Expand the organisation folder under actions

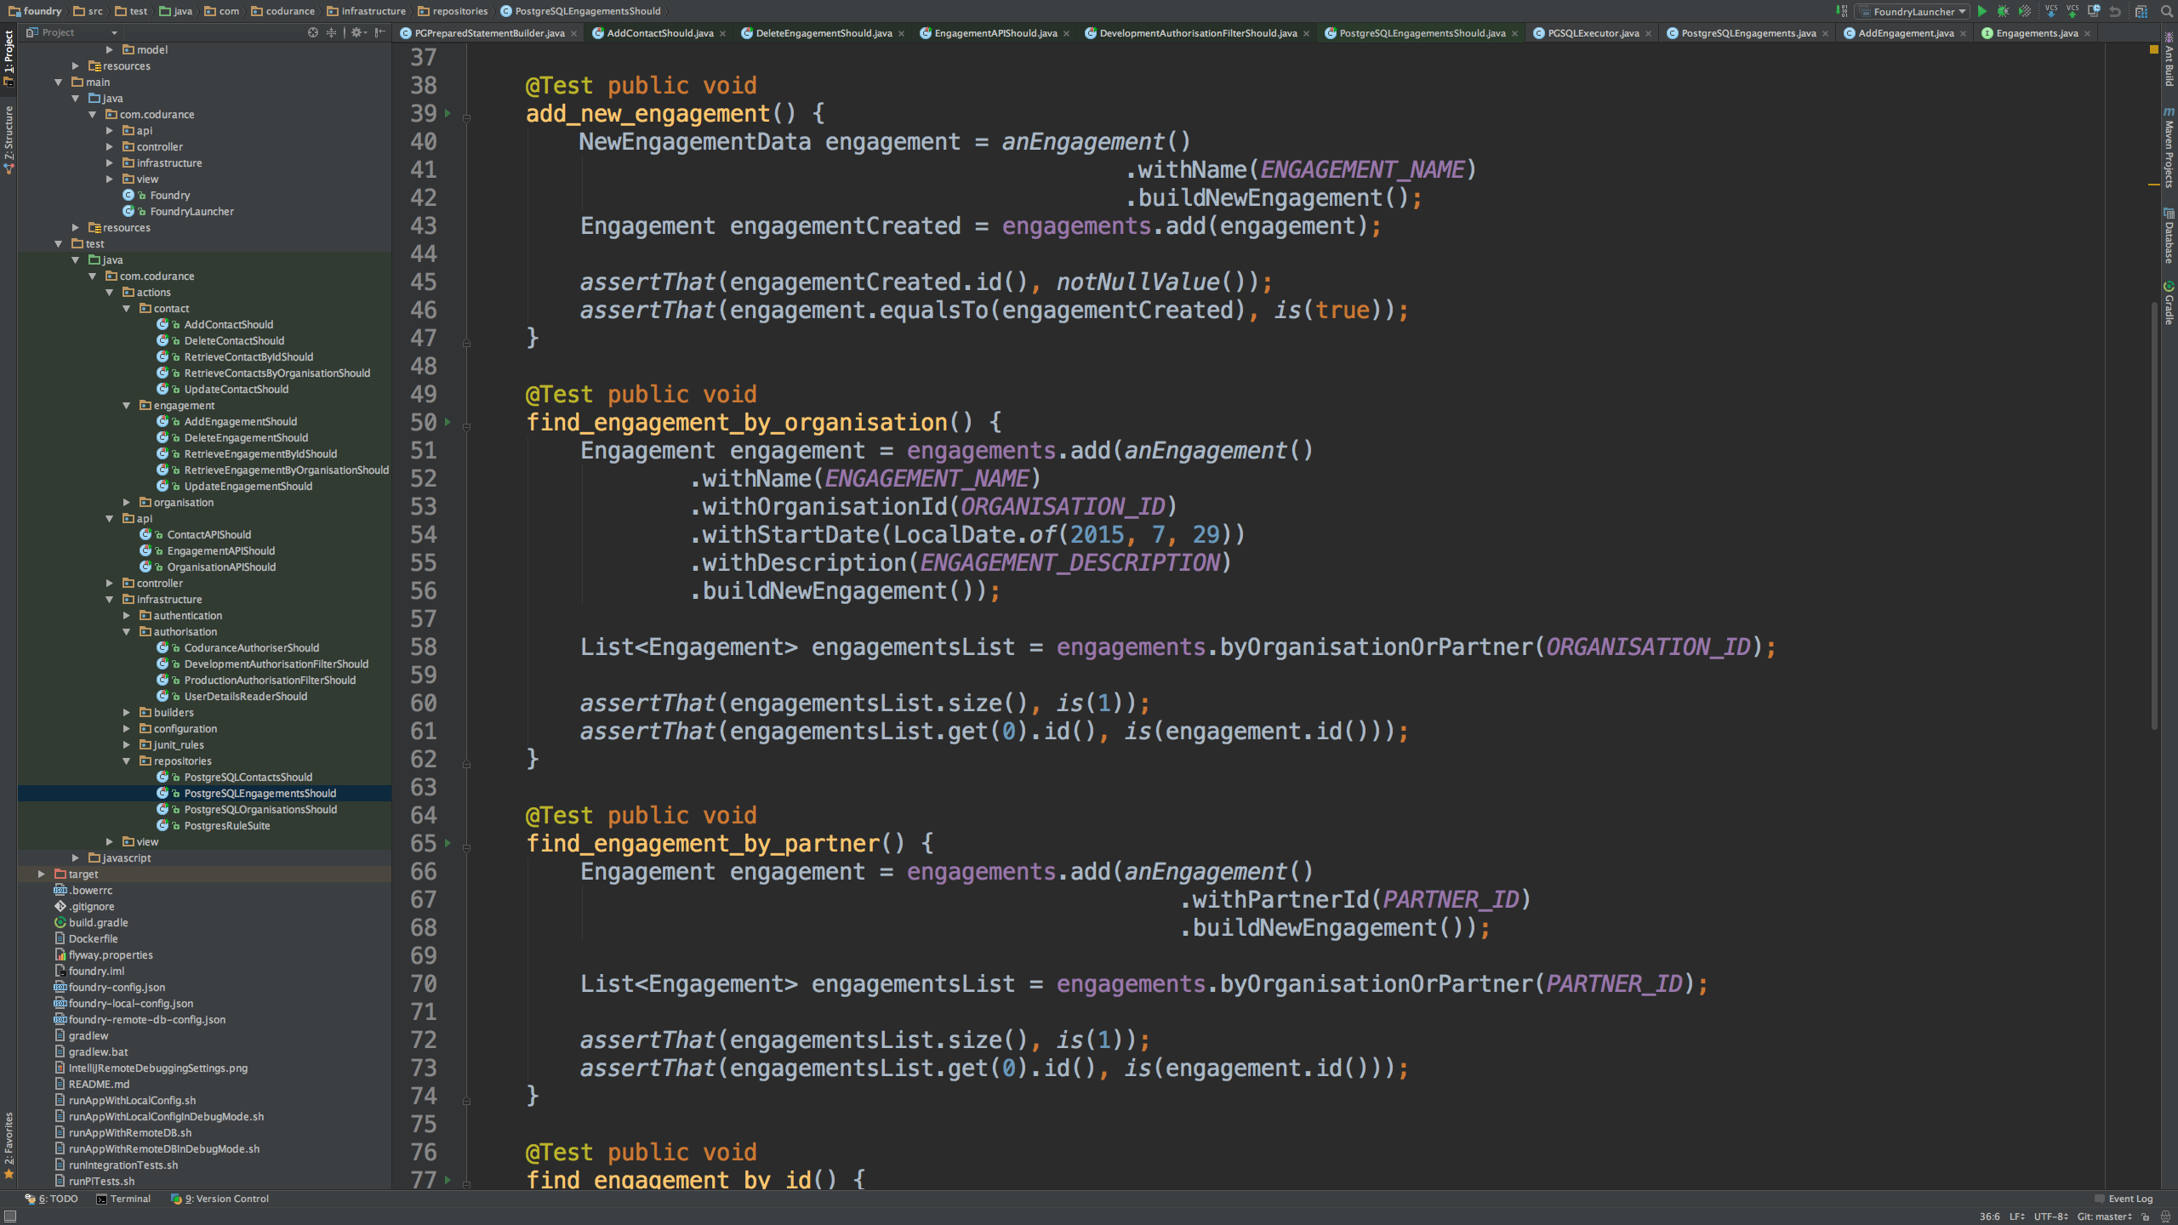tap(126, 503)
